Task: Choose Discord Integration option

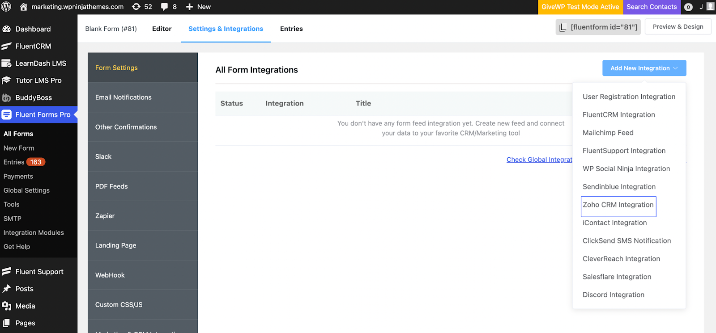Action: [x=613, y=295]
